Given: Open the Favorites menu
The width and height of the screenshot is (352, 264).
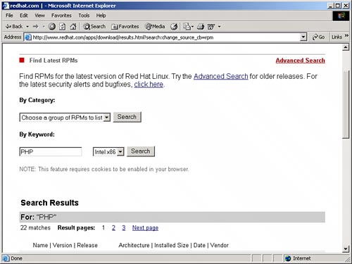Looking at the screenshot, I should click(x=61, y=15).
